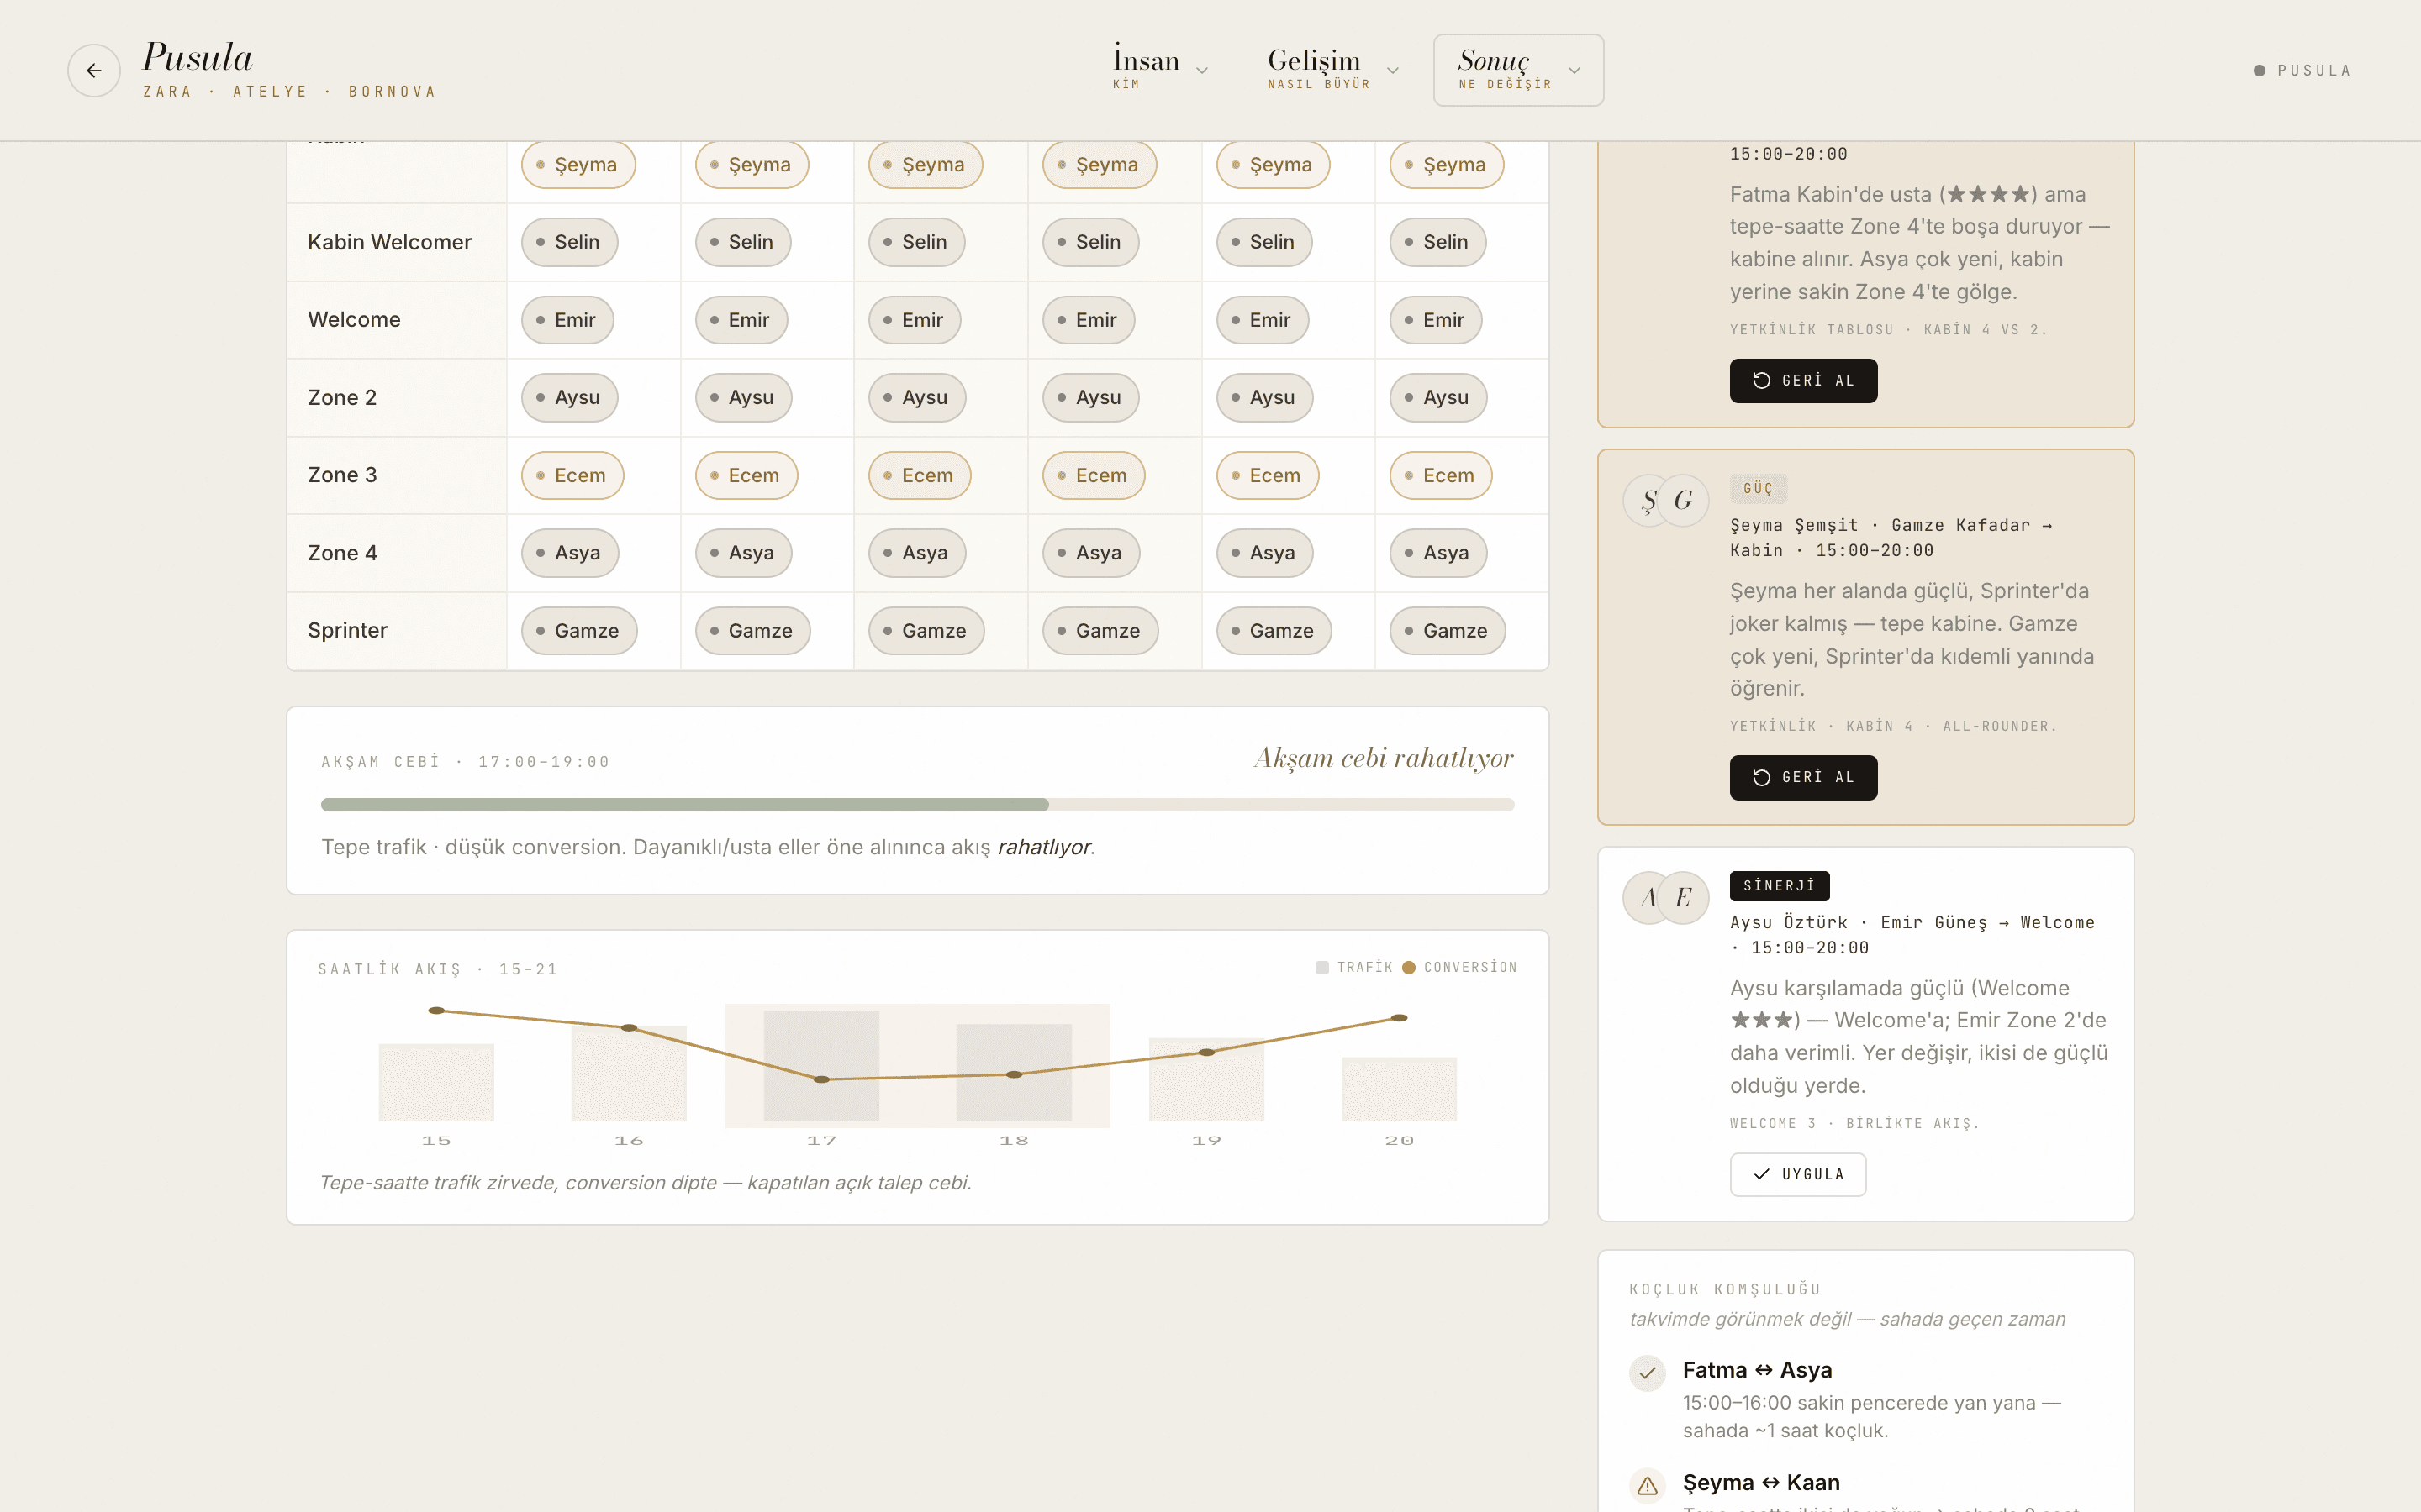Open the Sonuç dropdown
The height and width of the screenshot is (1512, 2421).
click(x=1517, y=69)
